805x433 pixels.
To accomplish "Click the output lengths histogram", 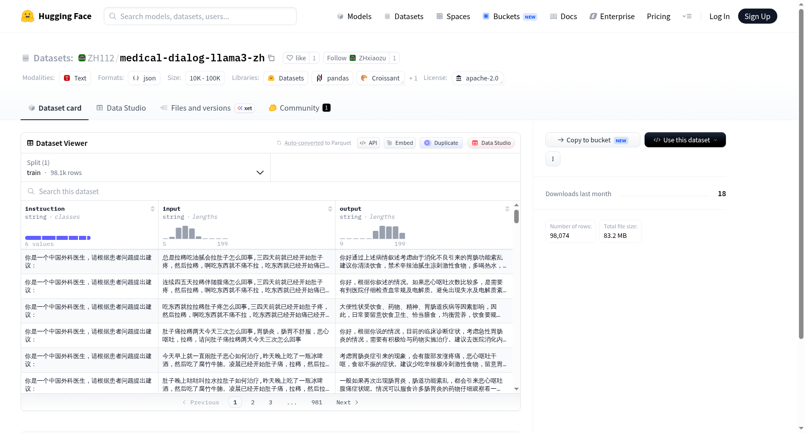I will [x=372, y=232].
